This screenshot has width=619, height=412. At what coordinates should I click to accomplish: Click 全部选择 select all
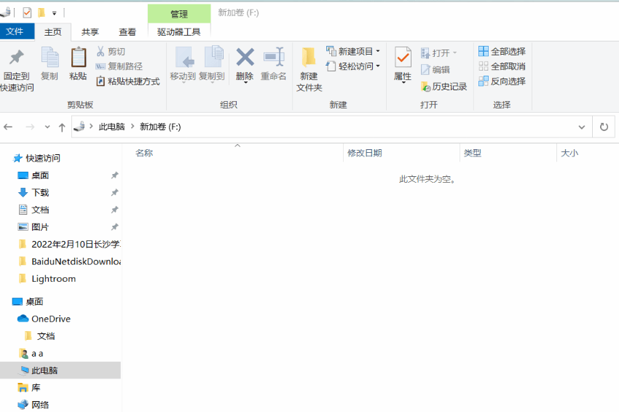tap(502, 51)
